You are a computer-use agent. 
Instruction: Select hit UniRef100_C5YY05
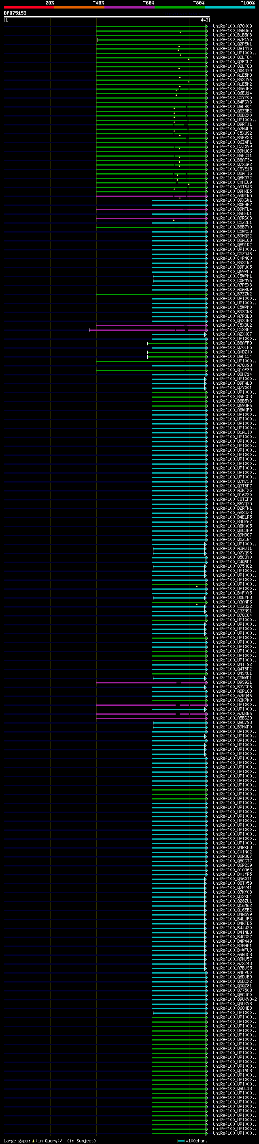(x=232, y=98)
